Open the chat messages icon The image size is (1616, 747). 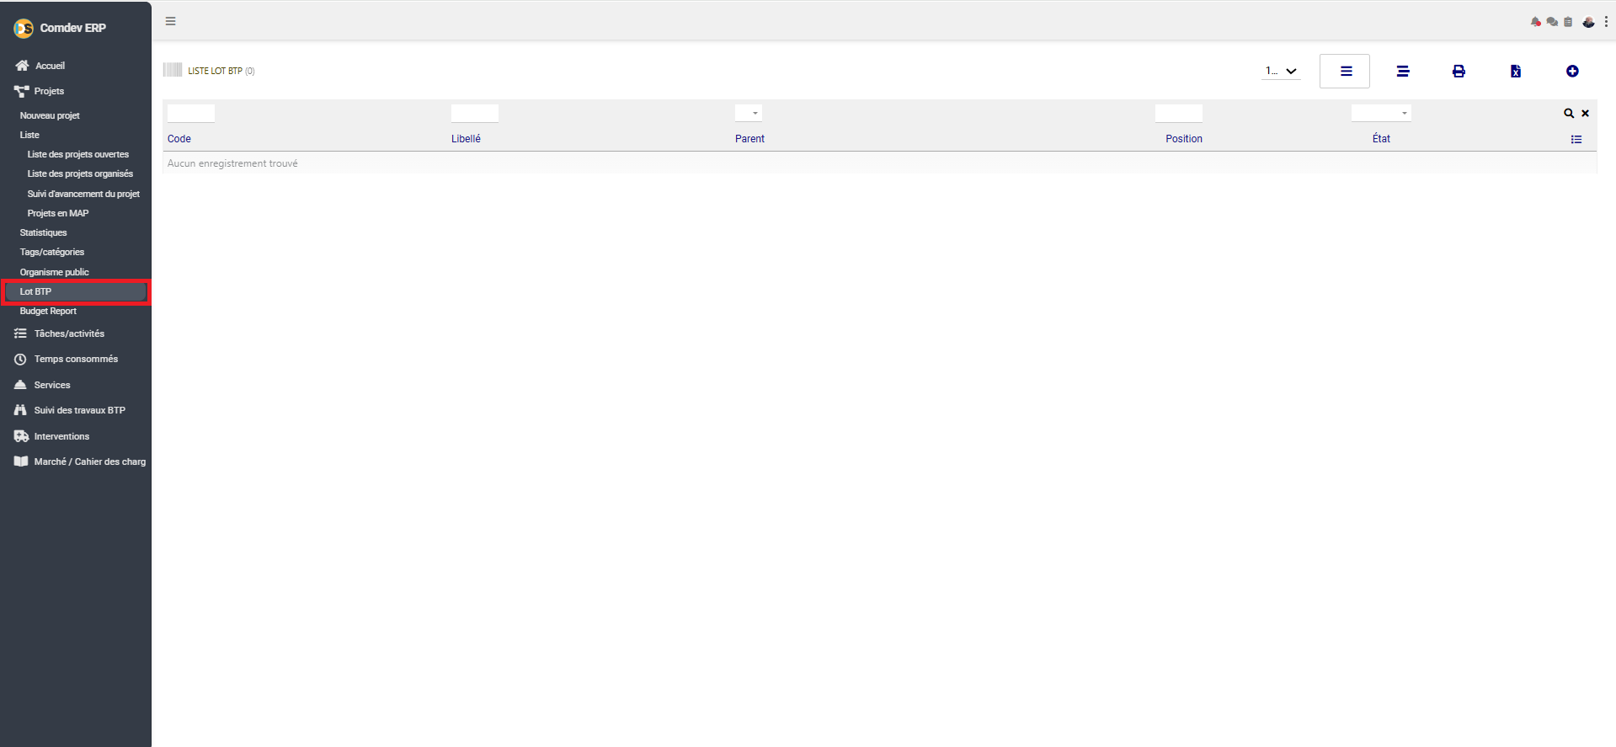point(1552,22)
